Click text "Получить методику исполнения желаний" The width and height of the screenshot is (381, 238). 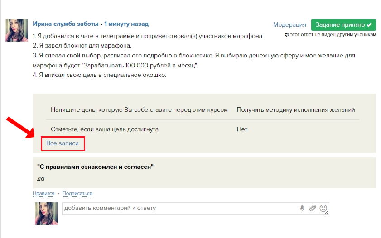(296, 109)
